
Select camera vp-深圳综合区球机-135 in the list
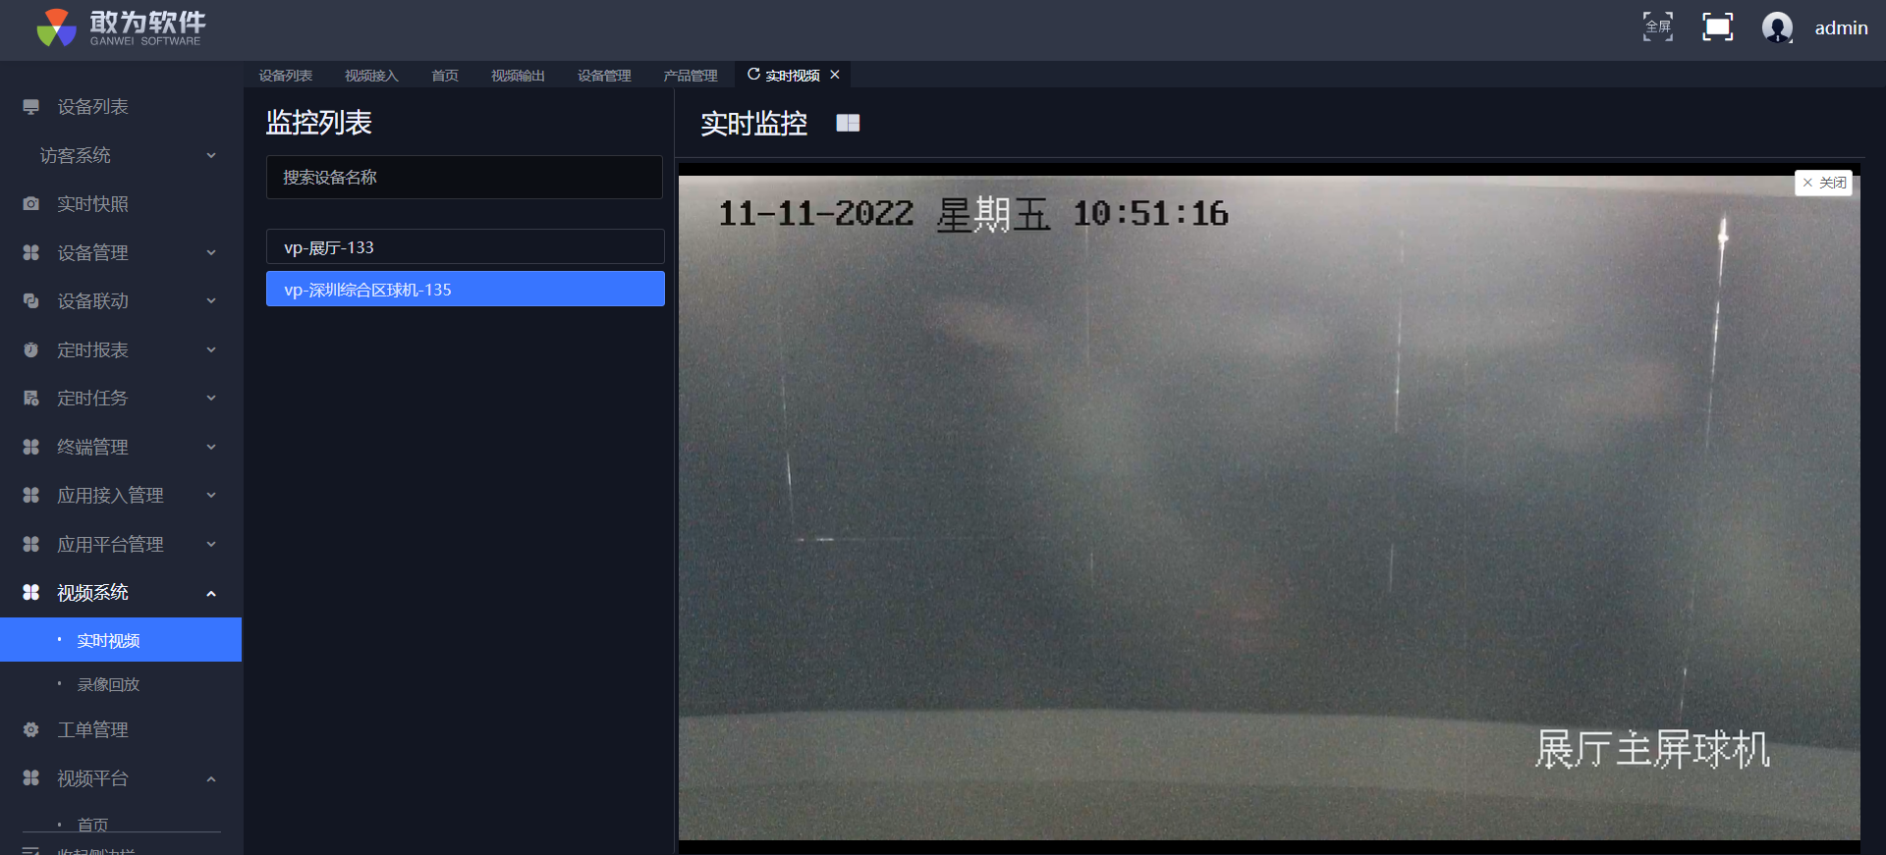click(x=466, y=290)
